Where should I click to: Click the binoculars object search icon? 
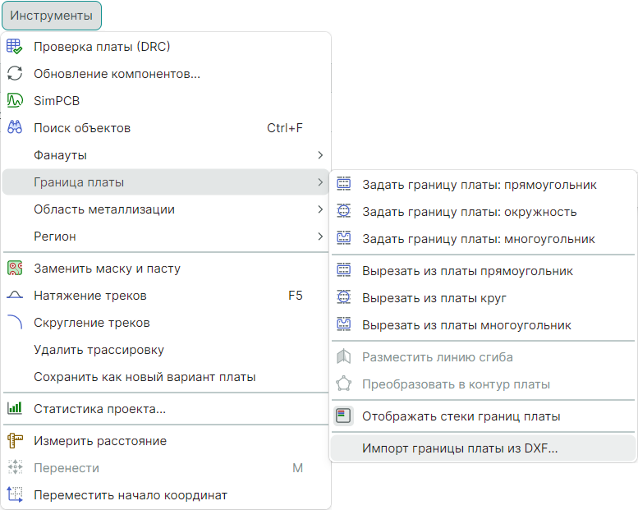pyautogui.click(x=15, y=128)
